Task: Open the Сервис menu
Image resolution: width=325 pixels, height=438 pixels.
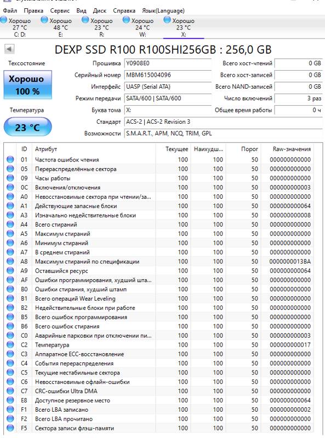Action: pos(60,10)
